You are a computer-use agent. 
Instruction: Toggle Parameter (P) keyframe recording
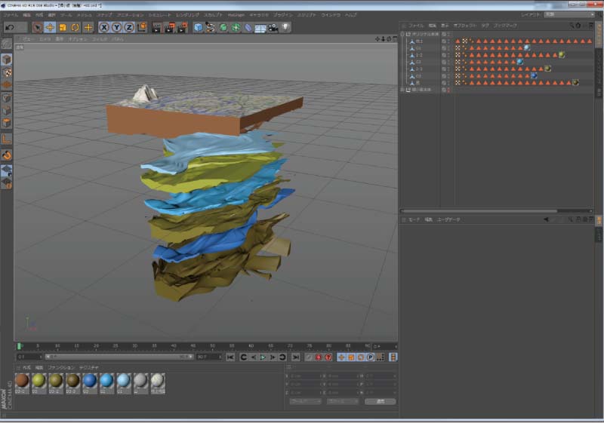tap(370, 357)
